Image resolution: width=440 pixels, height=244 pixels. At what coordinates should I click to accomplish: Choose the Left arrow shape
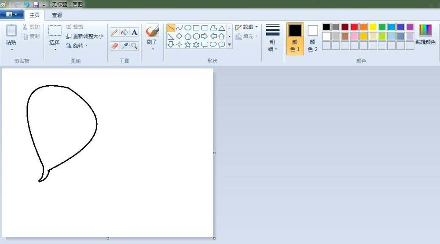pos(213,36)
